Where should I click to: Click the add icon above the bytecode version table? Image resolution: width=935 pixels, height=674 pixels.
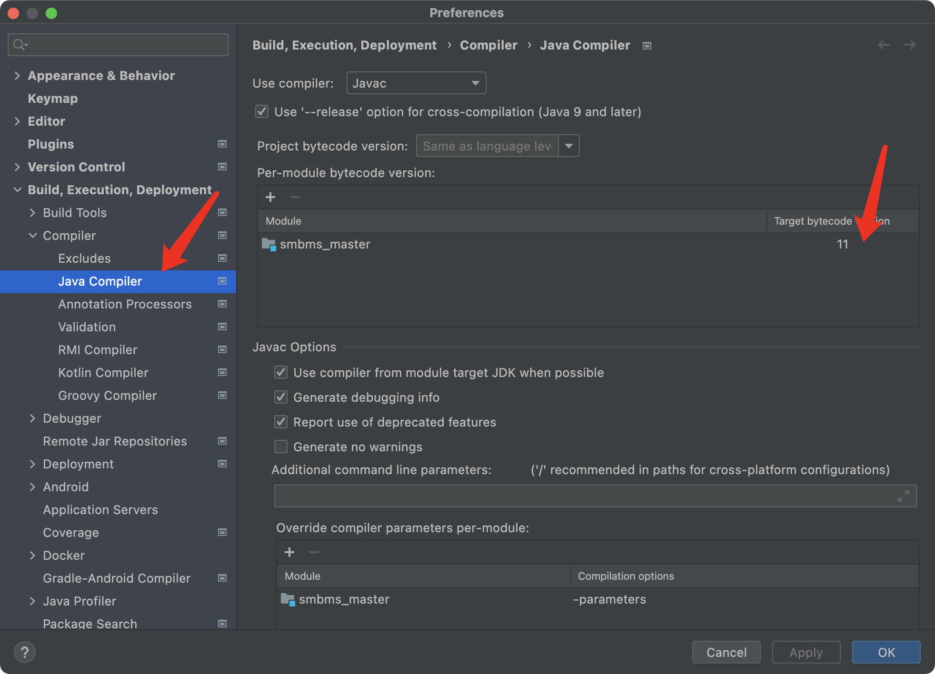(x=270, y=197)
